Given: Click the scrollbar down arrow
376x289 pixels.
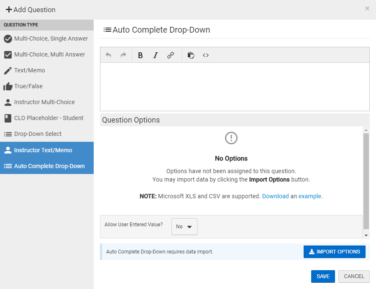Looking at the screenshot, I should pos(366,235).
